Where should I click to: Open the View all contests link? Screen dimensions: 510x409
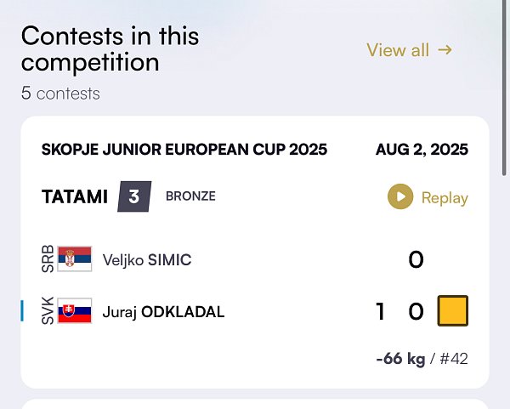[409, 50]
